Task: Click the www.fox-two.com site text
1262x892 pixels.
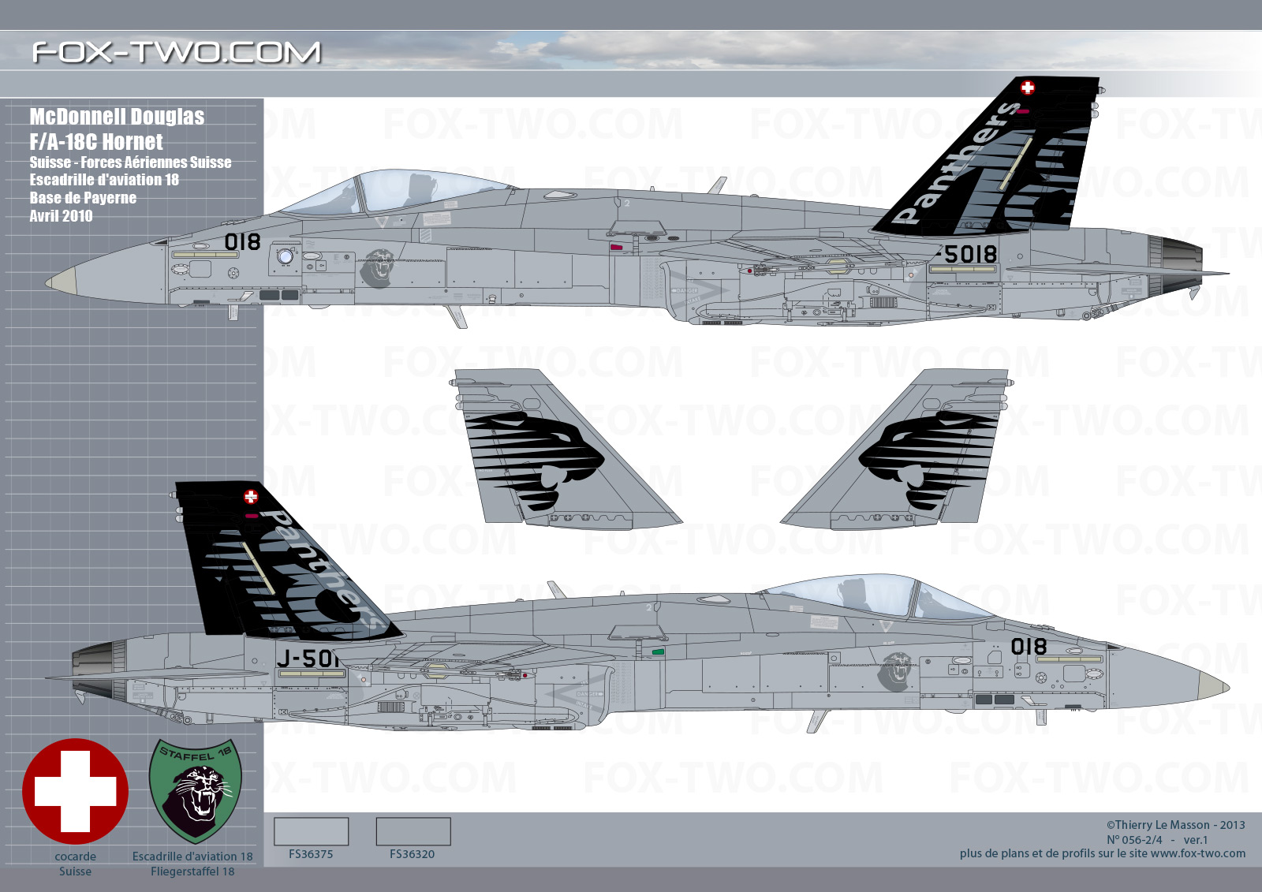Action: 1198,853
